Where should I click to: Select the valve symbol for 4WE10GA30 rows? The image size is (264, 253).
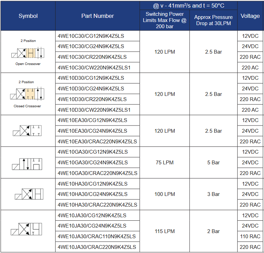[27, 163]
